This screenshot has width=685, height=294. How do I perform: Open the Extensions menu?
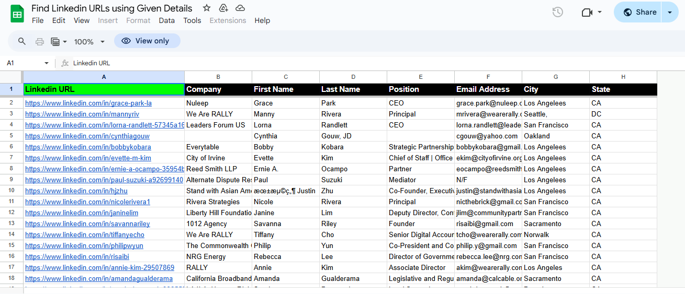tap(228, 20)
